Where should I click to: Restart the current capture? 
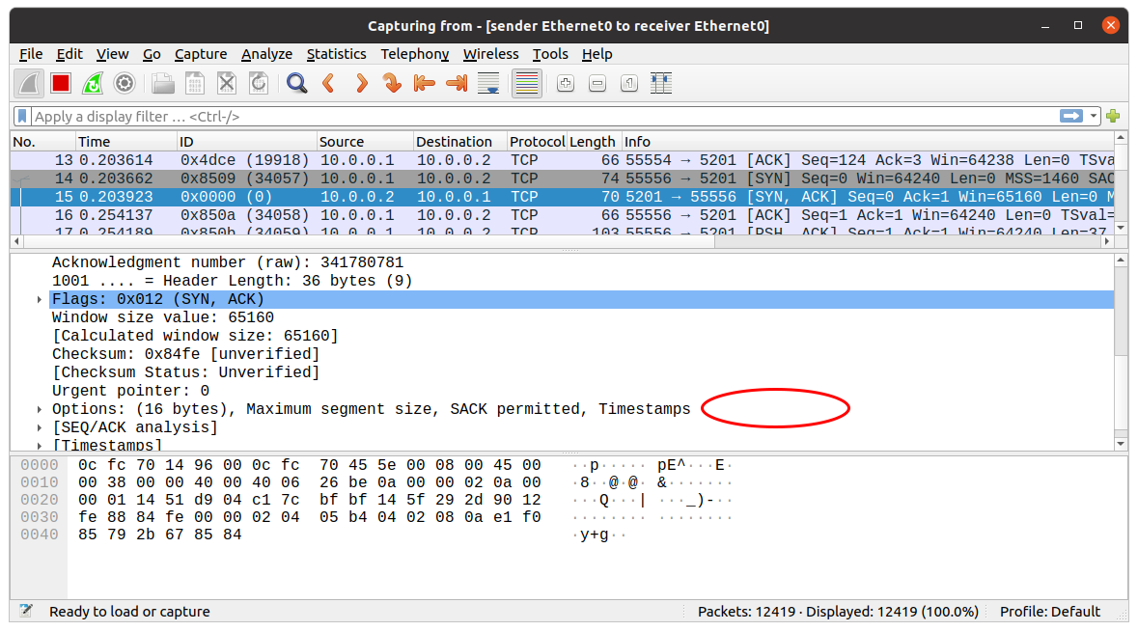(x=93, y=84)
